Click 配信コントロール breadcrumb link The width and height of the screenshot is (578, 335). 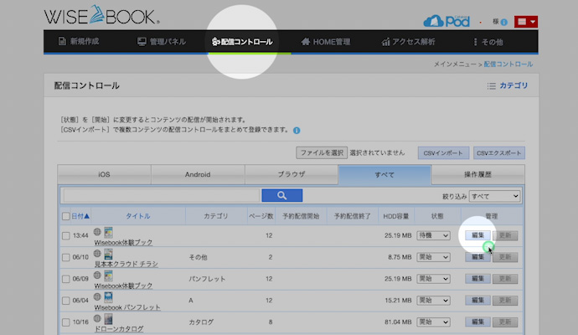tap(508, 64)
